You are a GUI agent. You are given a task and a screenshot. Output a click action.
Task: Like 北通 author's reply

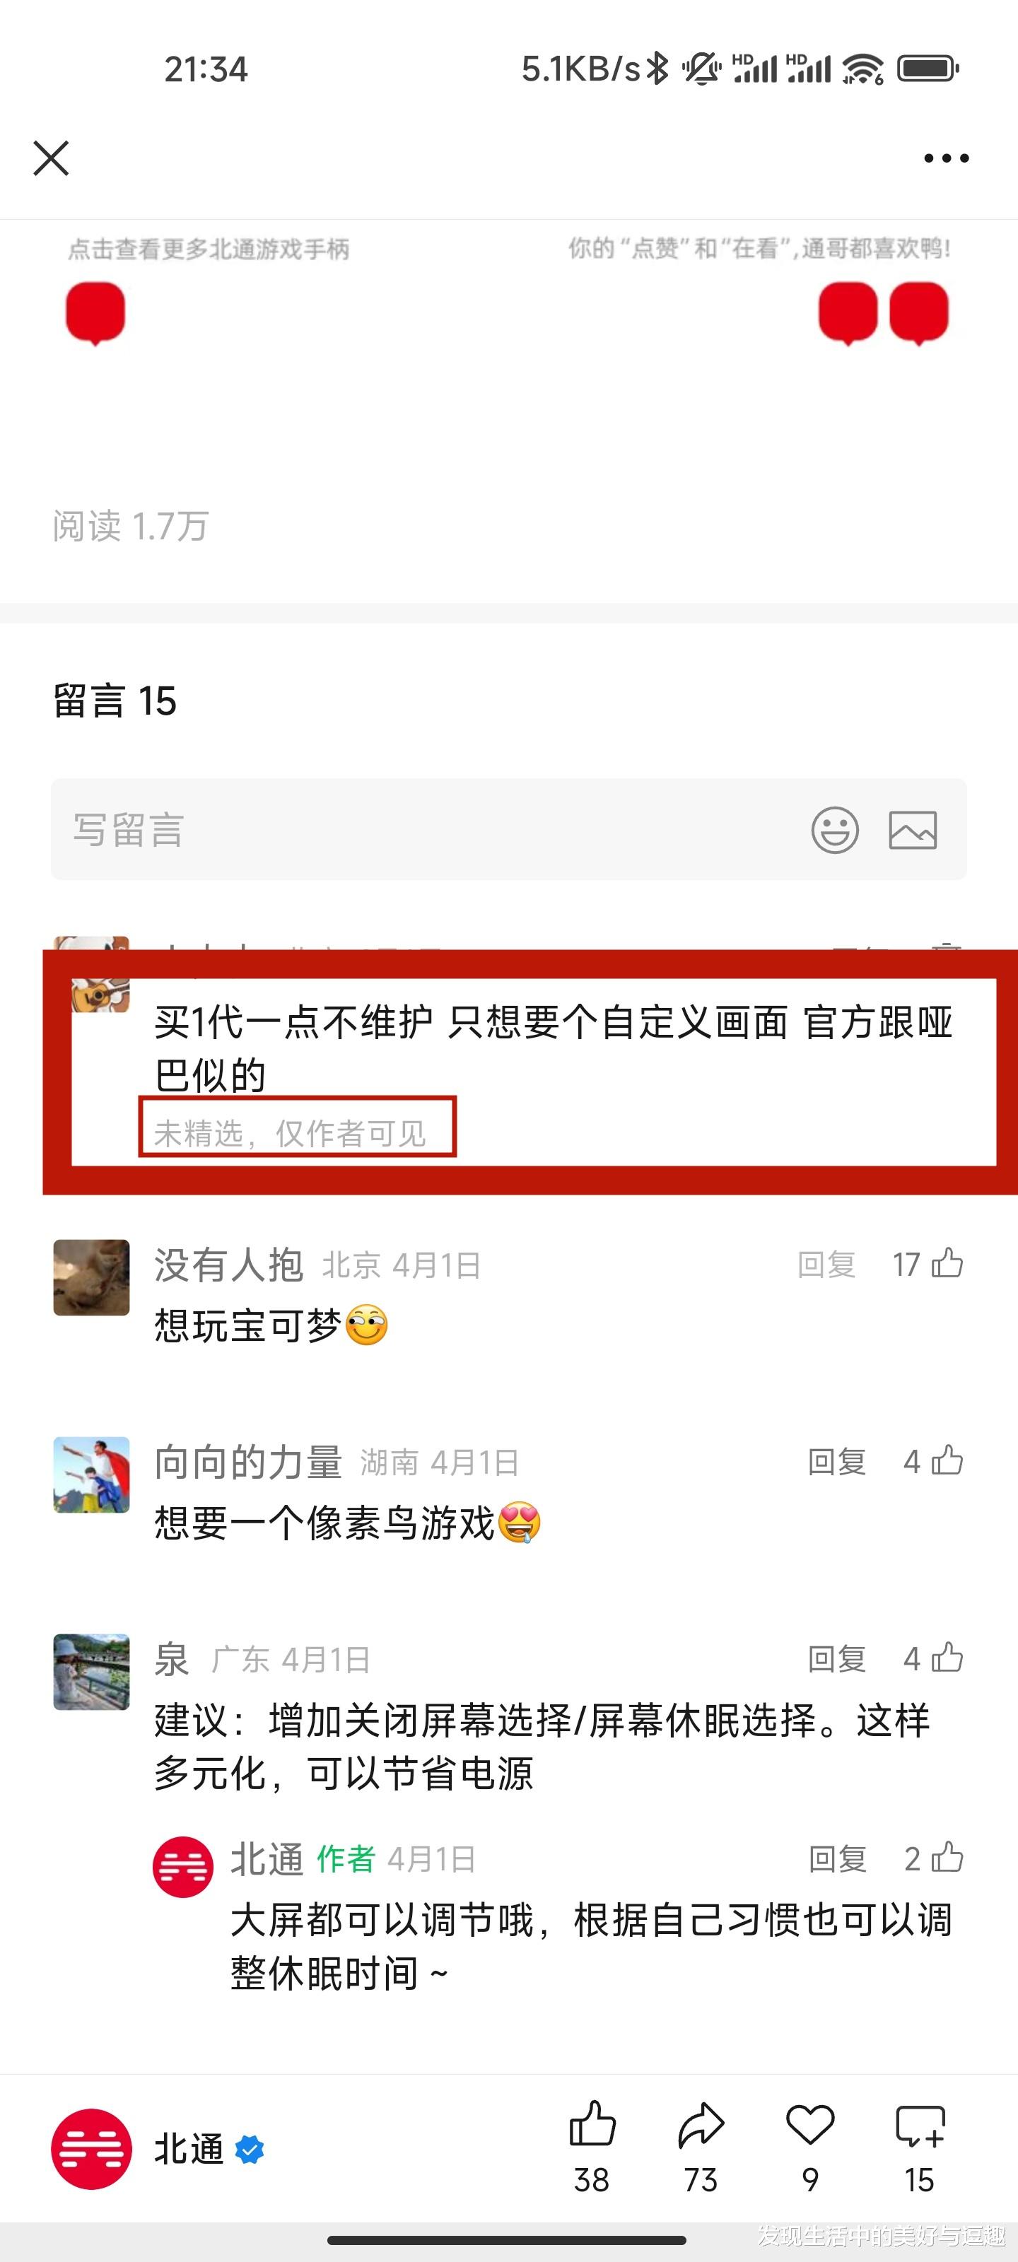tap(947, 1858)
